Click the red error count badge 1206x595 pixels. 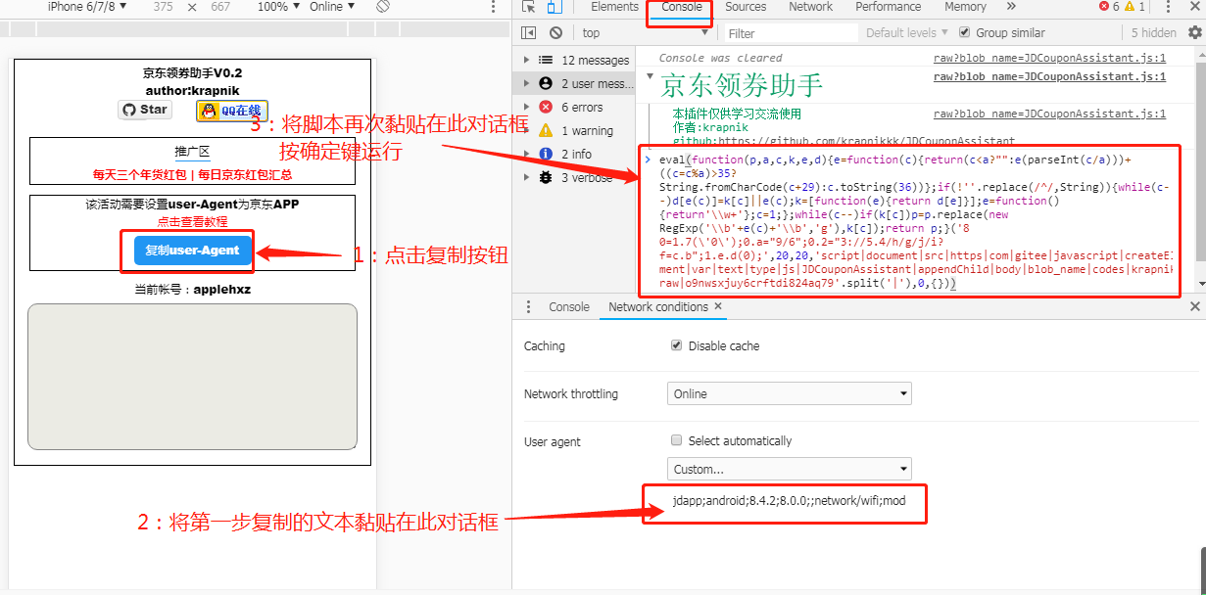tap(1109, 7)
